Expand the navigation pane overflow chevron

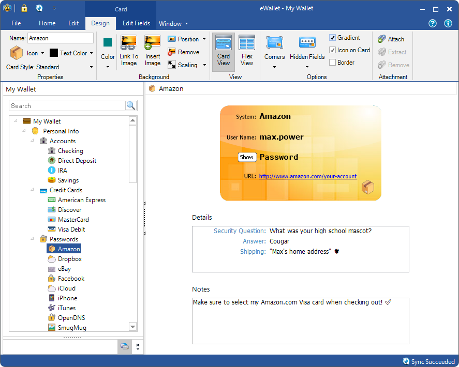point(138,346)
